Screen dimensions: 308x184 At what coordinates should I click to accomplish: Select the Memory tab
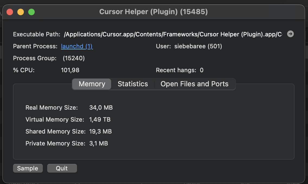tap(91, 84)
